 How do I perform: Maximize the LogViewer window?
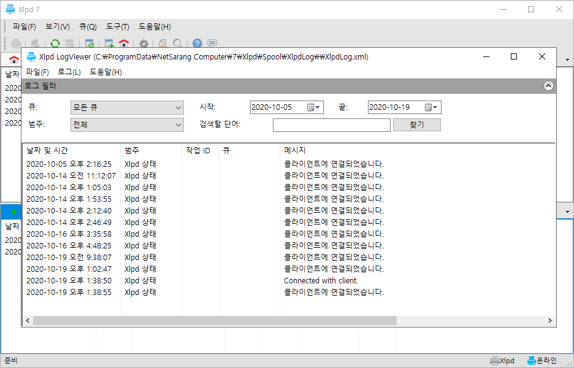[x=514, y=56]
